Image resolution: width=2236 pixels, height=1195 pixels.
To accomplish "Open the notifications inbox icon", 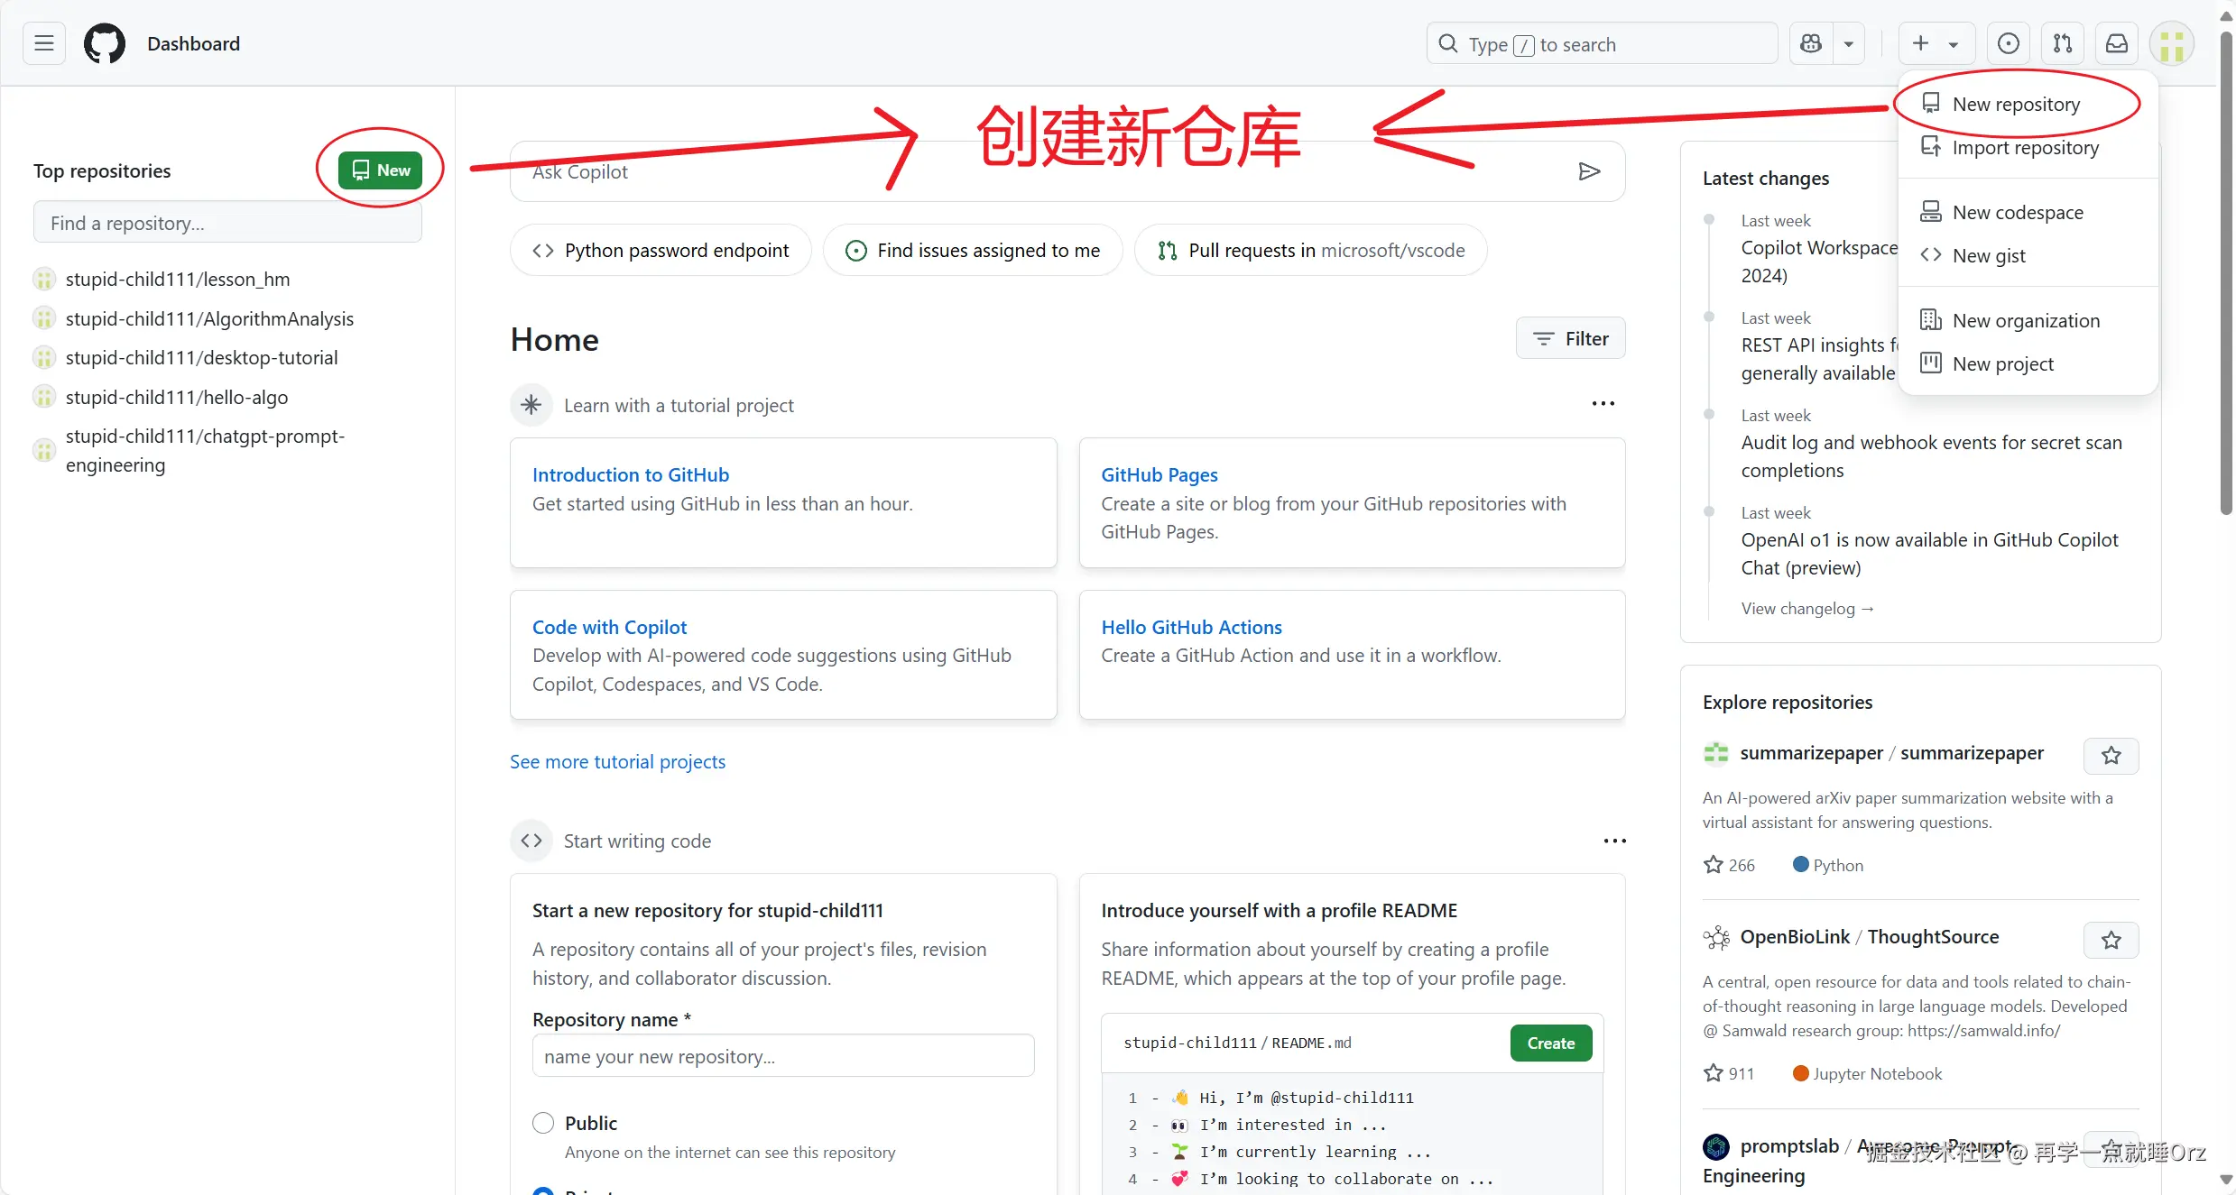I will 2117,43.
